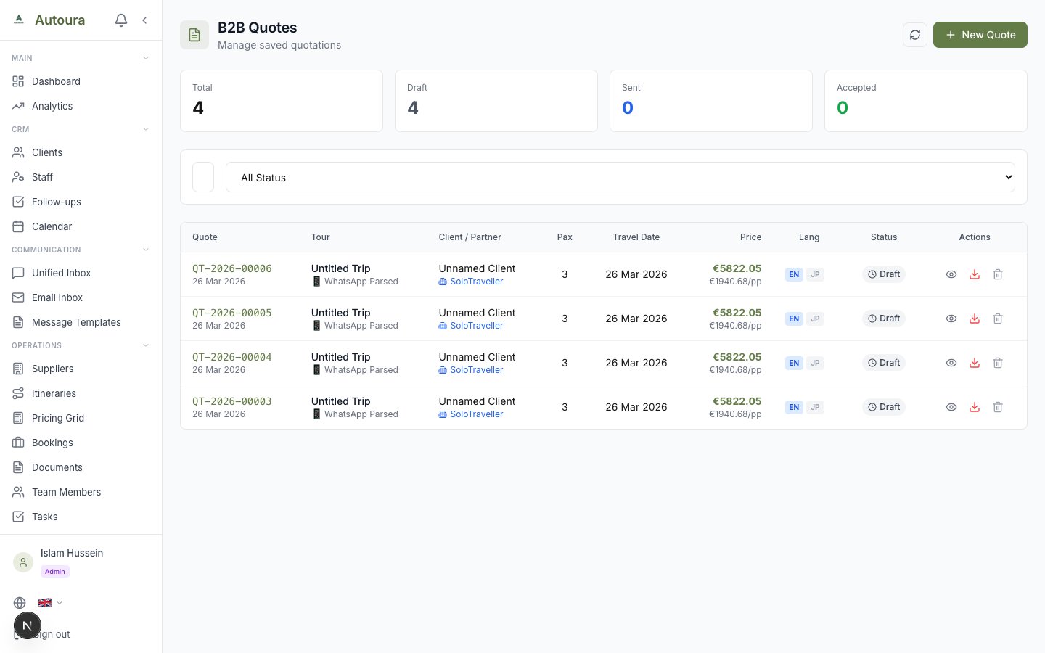Image resolution: width=1045 pixels, height=653 pixels.
Task: Create a New Quote
Action: 980,35
